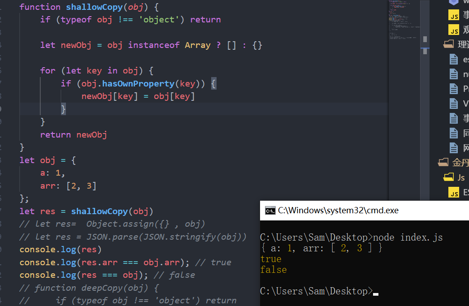The width and height of the screenshot is (469, 306).
Task: Collapse the Js folder in the sidebar
Action: pyautogui.click(x=448, y=177)
